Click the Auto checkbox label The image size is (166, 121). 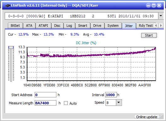click(73, 103)
